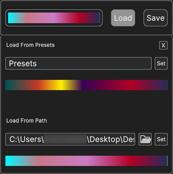Click the Load From Path heading
Screen dimensions: 173x174
(26, 120)
